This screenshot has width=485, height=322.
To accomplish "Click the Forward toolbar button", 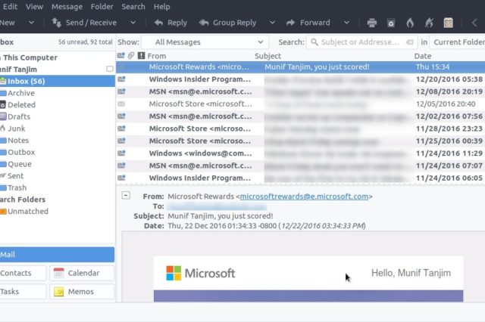I will click(x=308, y=23).
